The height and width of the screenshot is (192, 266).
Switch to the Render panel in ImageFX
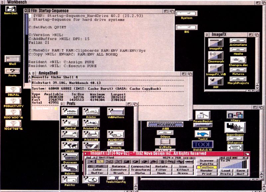pos(206,170)
